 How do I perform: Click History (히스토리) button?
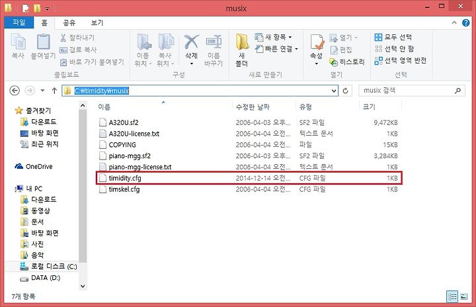347,62
